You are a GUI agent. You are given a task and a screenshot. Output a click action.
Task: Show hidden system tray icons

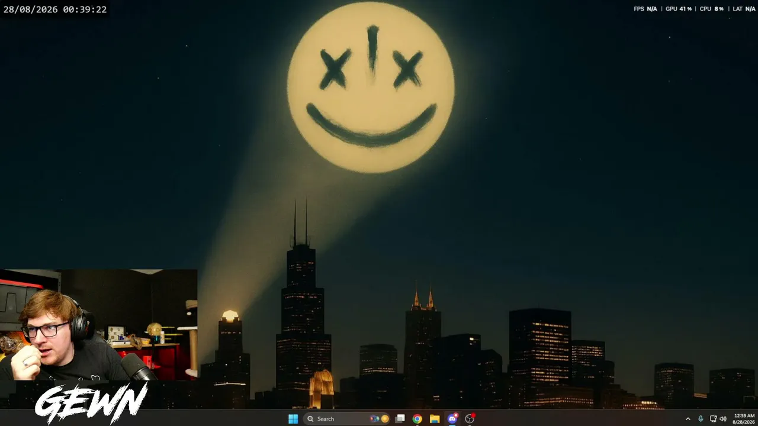coord(688,419)
